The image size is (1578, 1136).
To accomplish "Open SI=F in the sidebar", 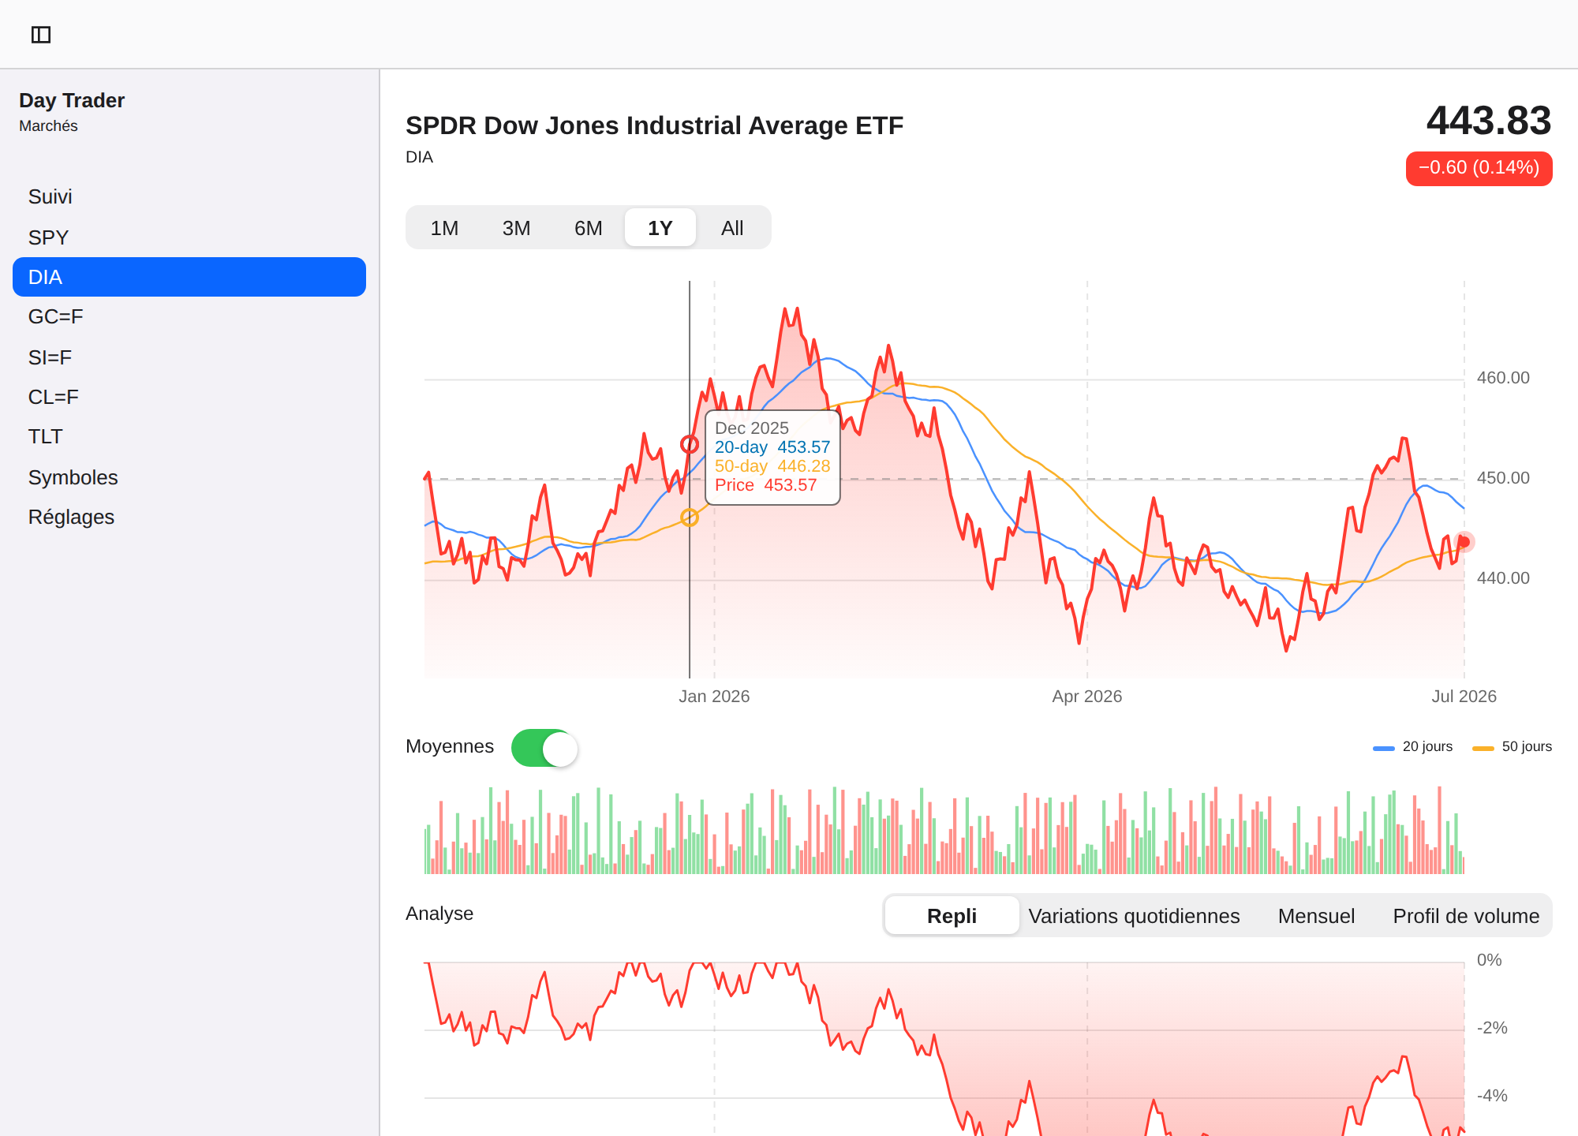I will point(189,357).
